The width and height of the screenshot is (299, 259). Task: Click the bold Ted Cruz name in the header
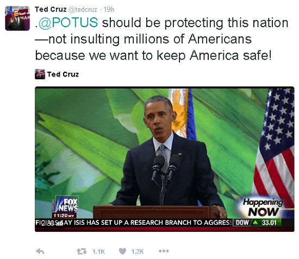pos(51,9)
